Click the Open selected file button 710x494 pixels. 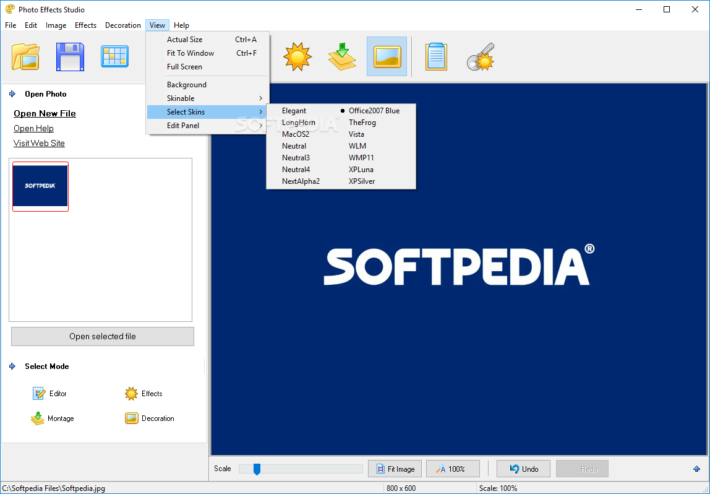[102, 336]
